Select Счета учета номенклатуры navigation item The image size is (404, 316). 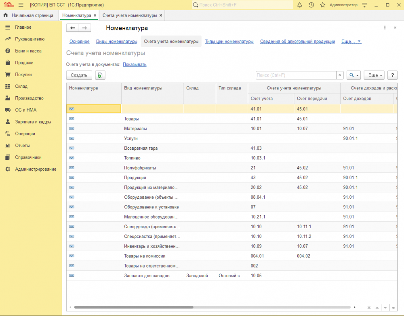pyautogui.click(x=171, y=42)
